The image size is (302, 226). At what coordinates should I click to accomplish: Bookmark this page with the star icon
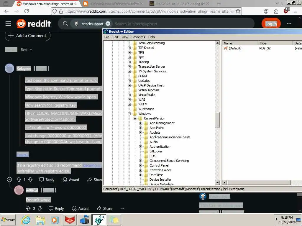coord(238,11)
